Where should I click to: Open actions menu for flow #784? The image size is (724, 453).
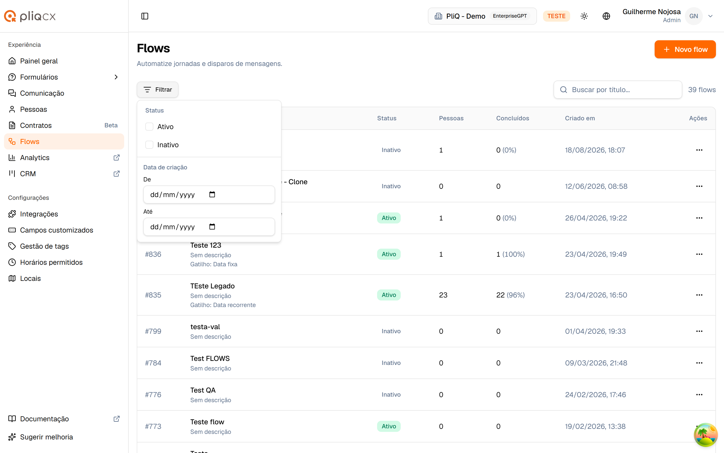click(699, 363)
